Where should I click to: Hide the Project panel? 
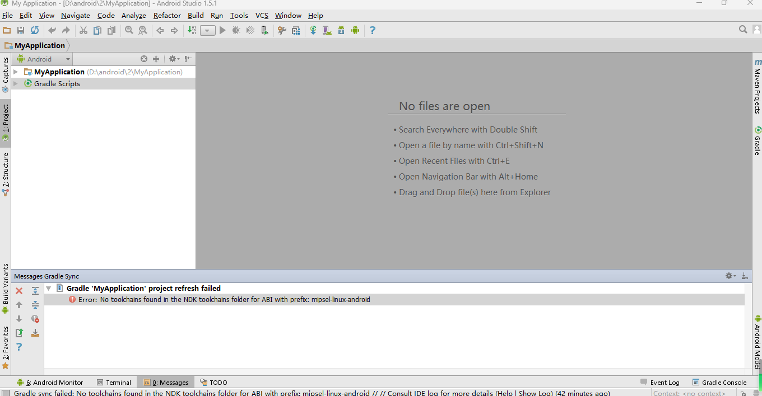pos(188,59)
